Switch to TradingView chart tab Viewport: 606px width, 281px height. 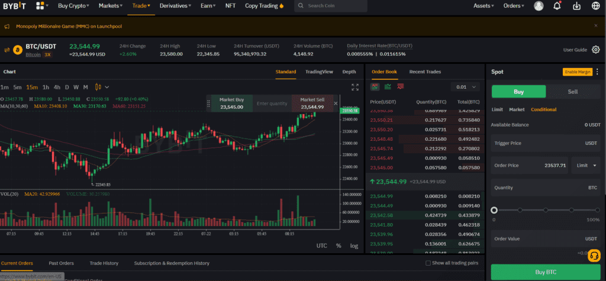319,72
